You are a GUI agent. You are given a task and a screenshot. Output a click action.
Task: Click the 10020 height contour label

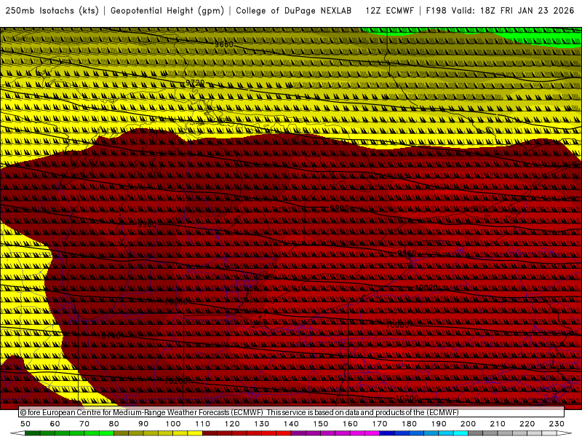pyautogui.click(x=426, y=288)
